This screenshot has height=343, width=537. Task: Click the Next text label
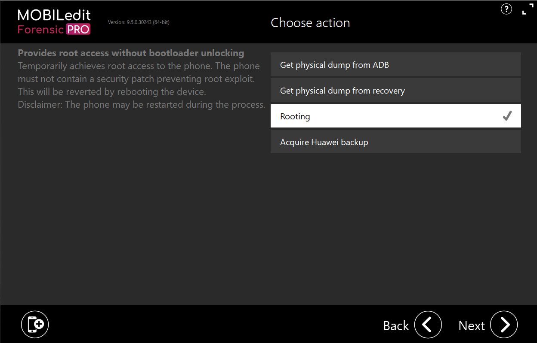[x=472, y=326]
